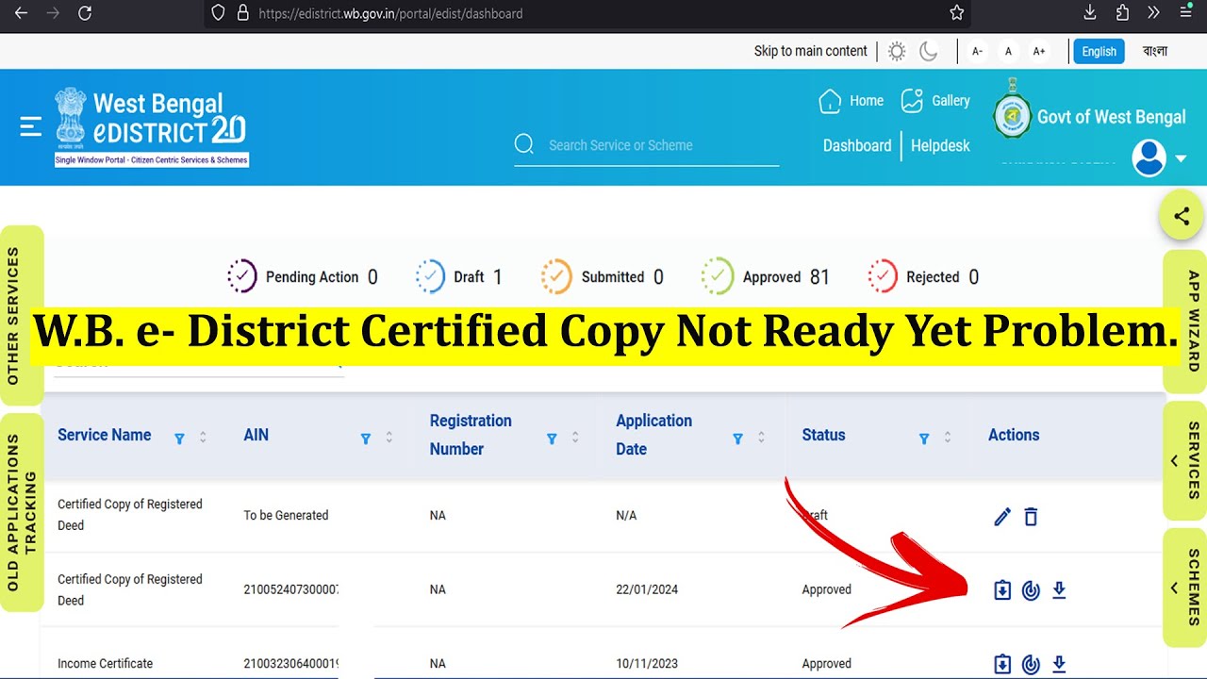Screen dimensions: 1207x679
Task: Open browser hamburger application menu
Action: click(1186, 13)
